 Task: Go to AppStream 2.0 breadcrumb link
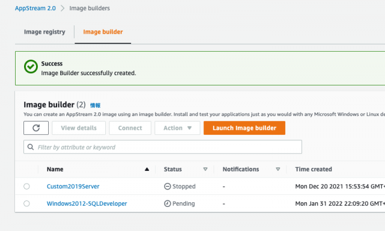pyautogui.click(x=35, y=8)
